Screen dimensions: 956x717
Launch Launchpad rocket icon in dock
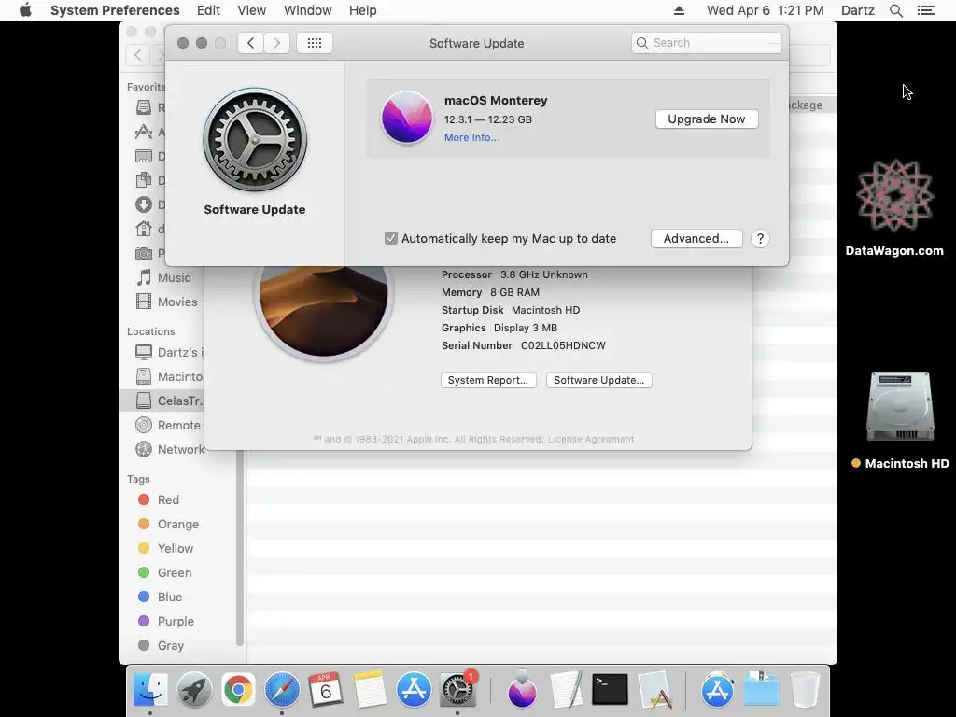pos(194,690)
